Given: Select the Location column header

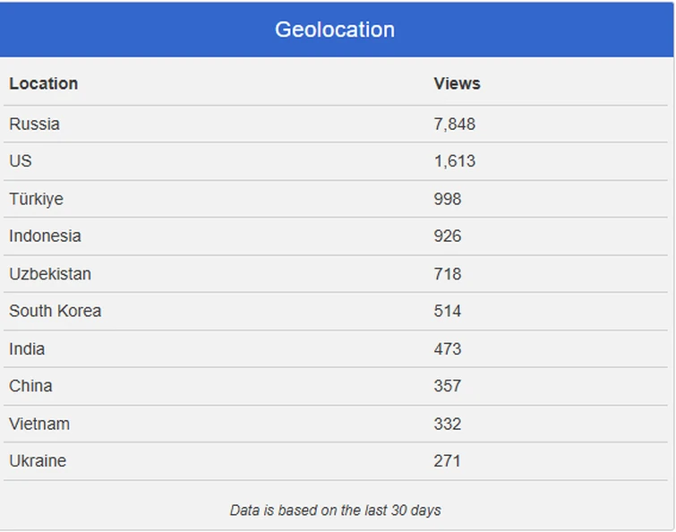Looking at the screenshot, I should pos(44,83).
